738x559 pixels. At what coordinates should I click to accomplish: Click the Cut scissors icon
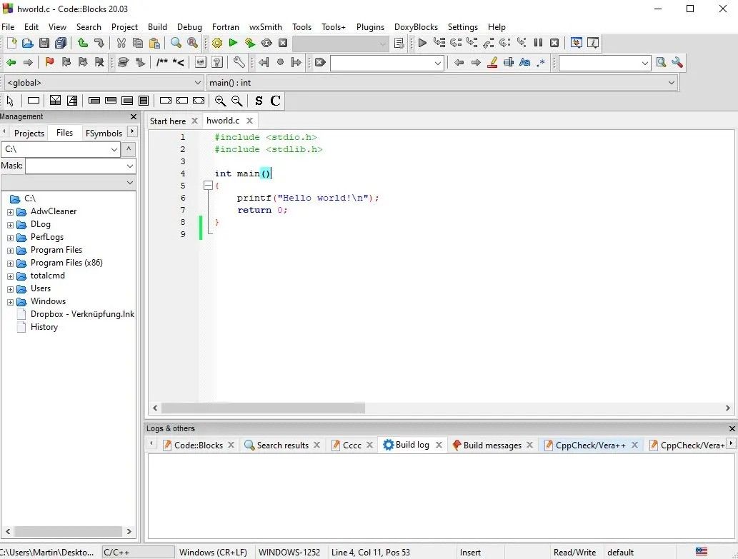pos(121,44)
